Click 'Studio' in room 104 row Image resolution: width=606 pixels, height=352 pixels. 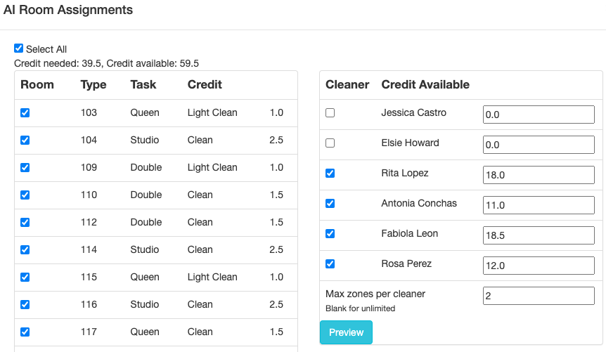[x=145, y=141]
